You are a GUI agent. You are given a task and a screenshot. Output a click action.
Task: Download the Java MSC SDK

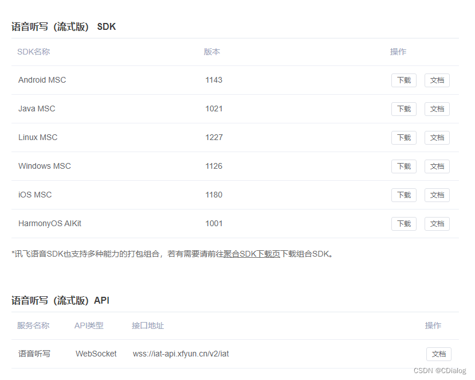click(x=404, y=109)
